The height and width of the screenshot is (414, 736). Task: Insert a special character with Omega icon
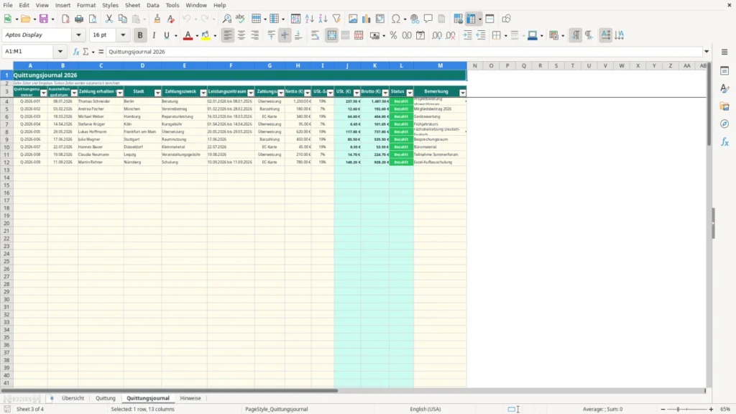pos(396,19)
